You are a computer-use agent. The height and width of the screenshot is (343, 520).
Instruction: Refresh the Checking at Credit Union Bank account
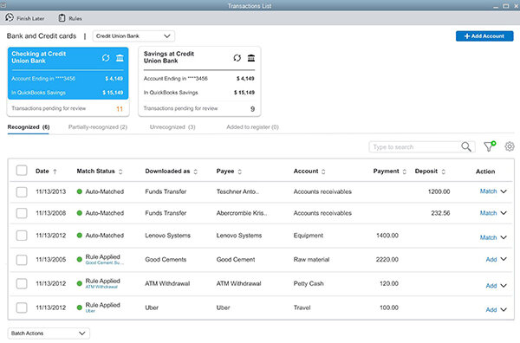(x=106, y=58)
